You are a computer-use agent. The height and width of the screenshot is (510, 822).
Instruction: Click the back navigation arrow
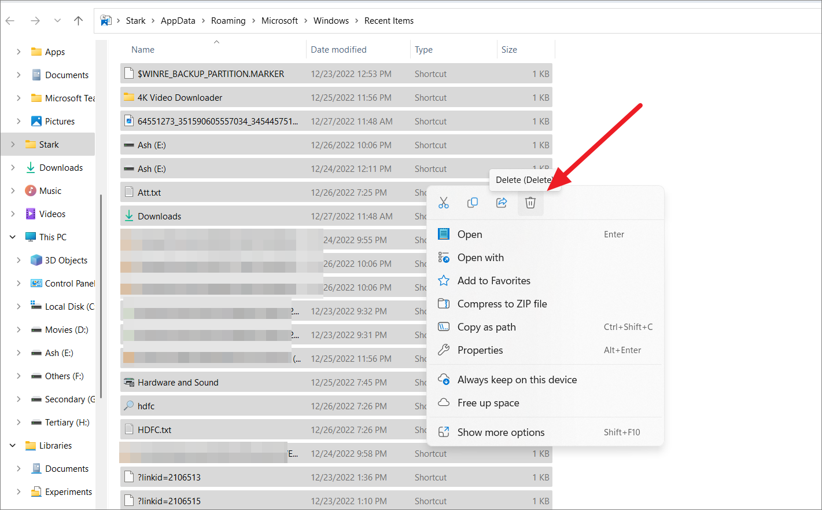pos(10,20)
